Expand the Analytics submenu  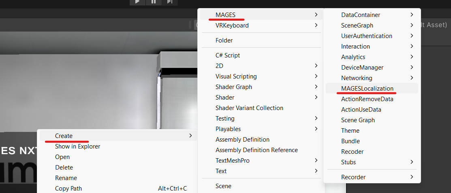372,57
